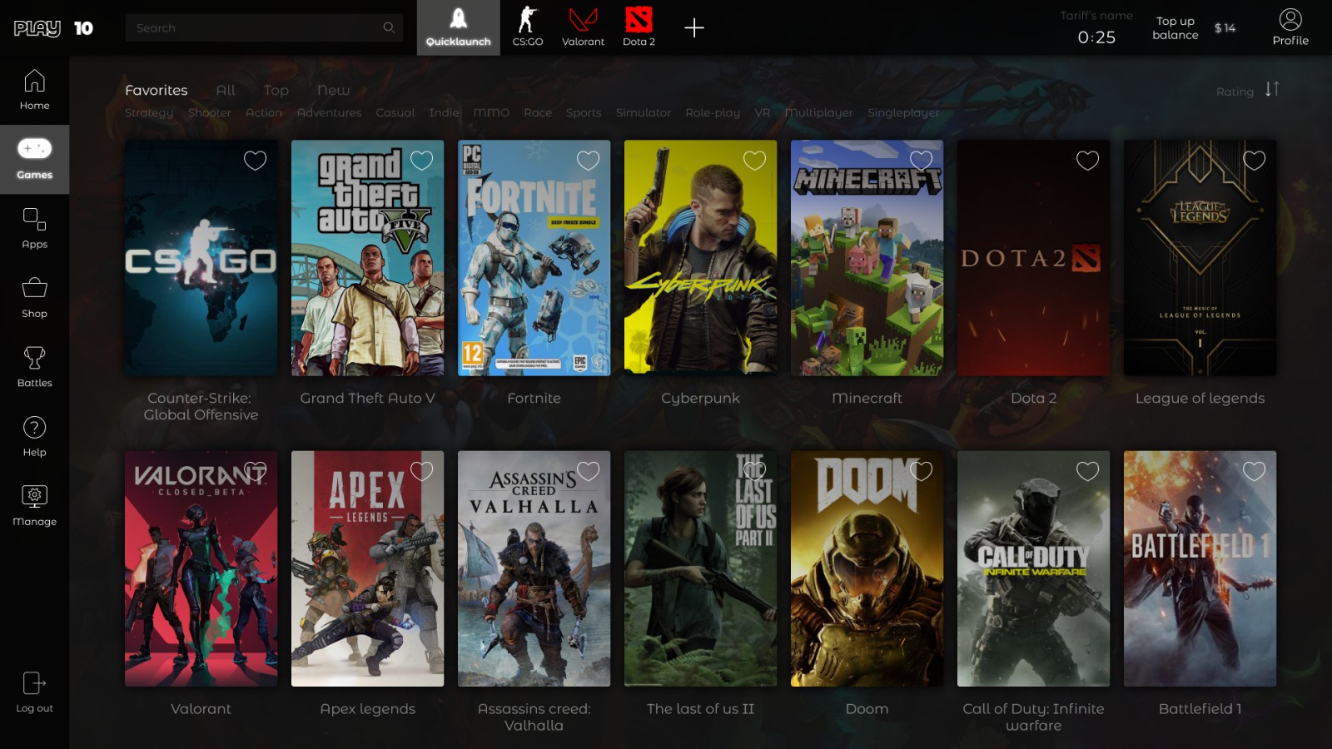The height and width of the screenshot is (749, 1332).
Task: Filter by MMO genre
Action: click(x=491, y=112)
